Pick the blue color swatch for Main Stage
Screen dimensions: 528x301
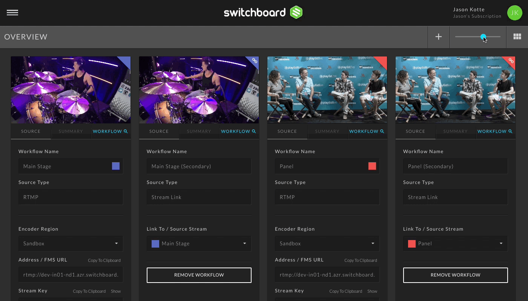coord(116,166)
